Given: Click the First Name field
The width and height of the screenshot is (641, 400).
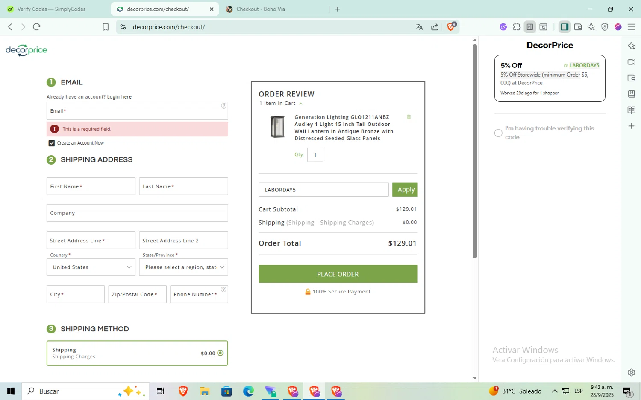Looking at the screenshot, I should coord(91,186).
